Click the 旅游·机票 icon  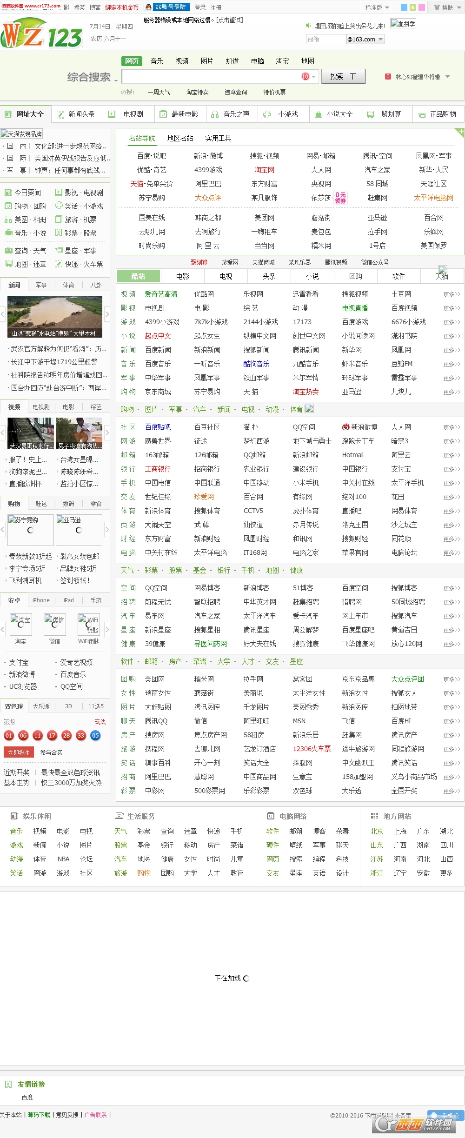pos(59,220)
